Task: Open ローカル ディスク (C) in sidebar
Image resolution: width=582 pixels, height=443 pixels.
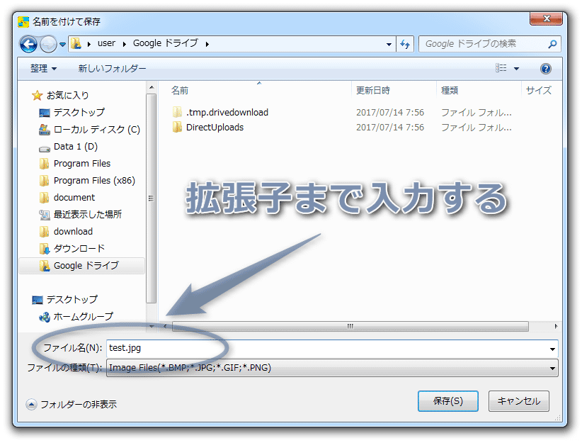Action: click(97, 129)
